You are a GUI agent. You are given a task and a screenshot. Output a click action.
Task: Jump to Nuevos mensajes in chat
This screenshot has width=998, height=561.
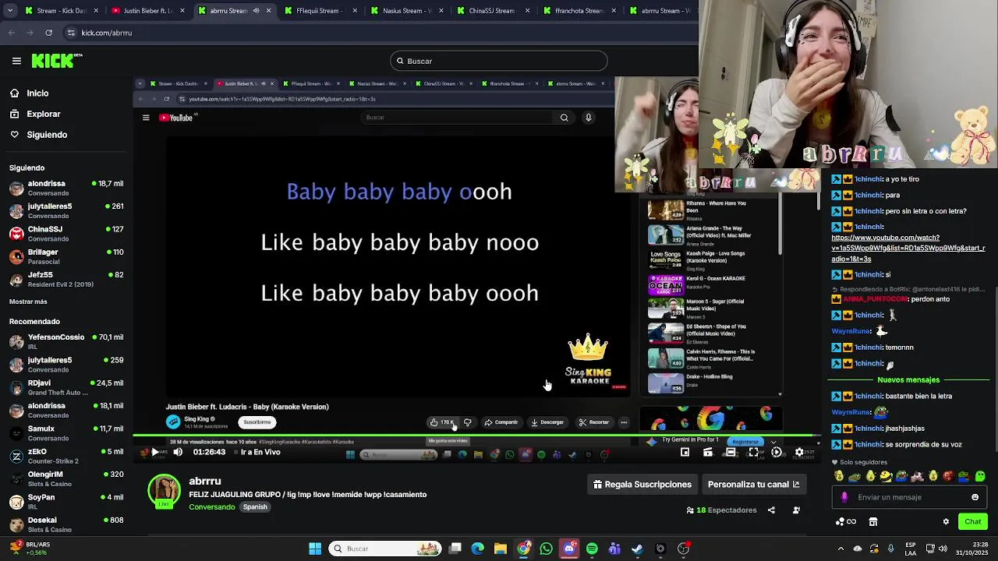click(908, 380)
